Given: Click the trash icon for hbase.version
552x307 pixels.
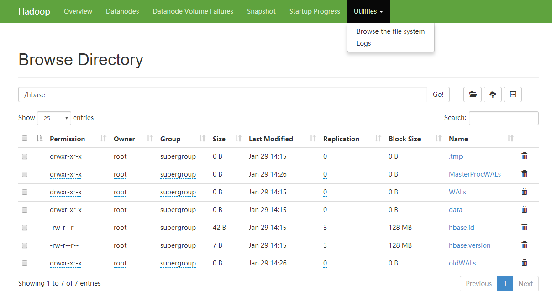Looking at the screenshot, I should [x=525, y=245].
